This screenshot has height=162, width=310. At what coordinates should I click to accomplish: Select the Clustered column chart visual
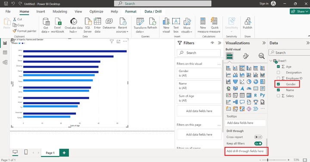pyautogui.click(x=249, y=68)
